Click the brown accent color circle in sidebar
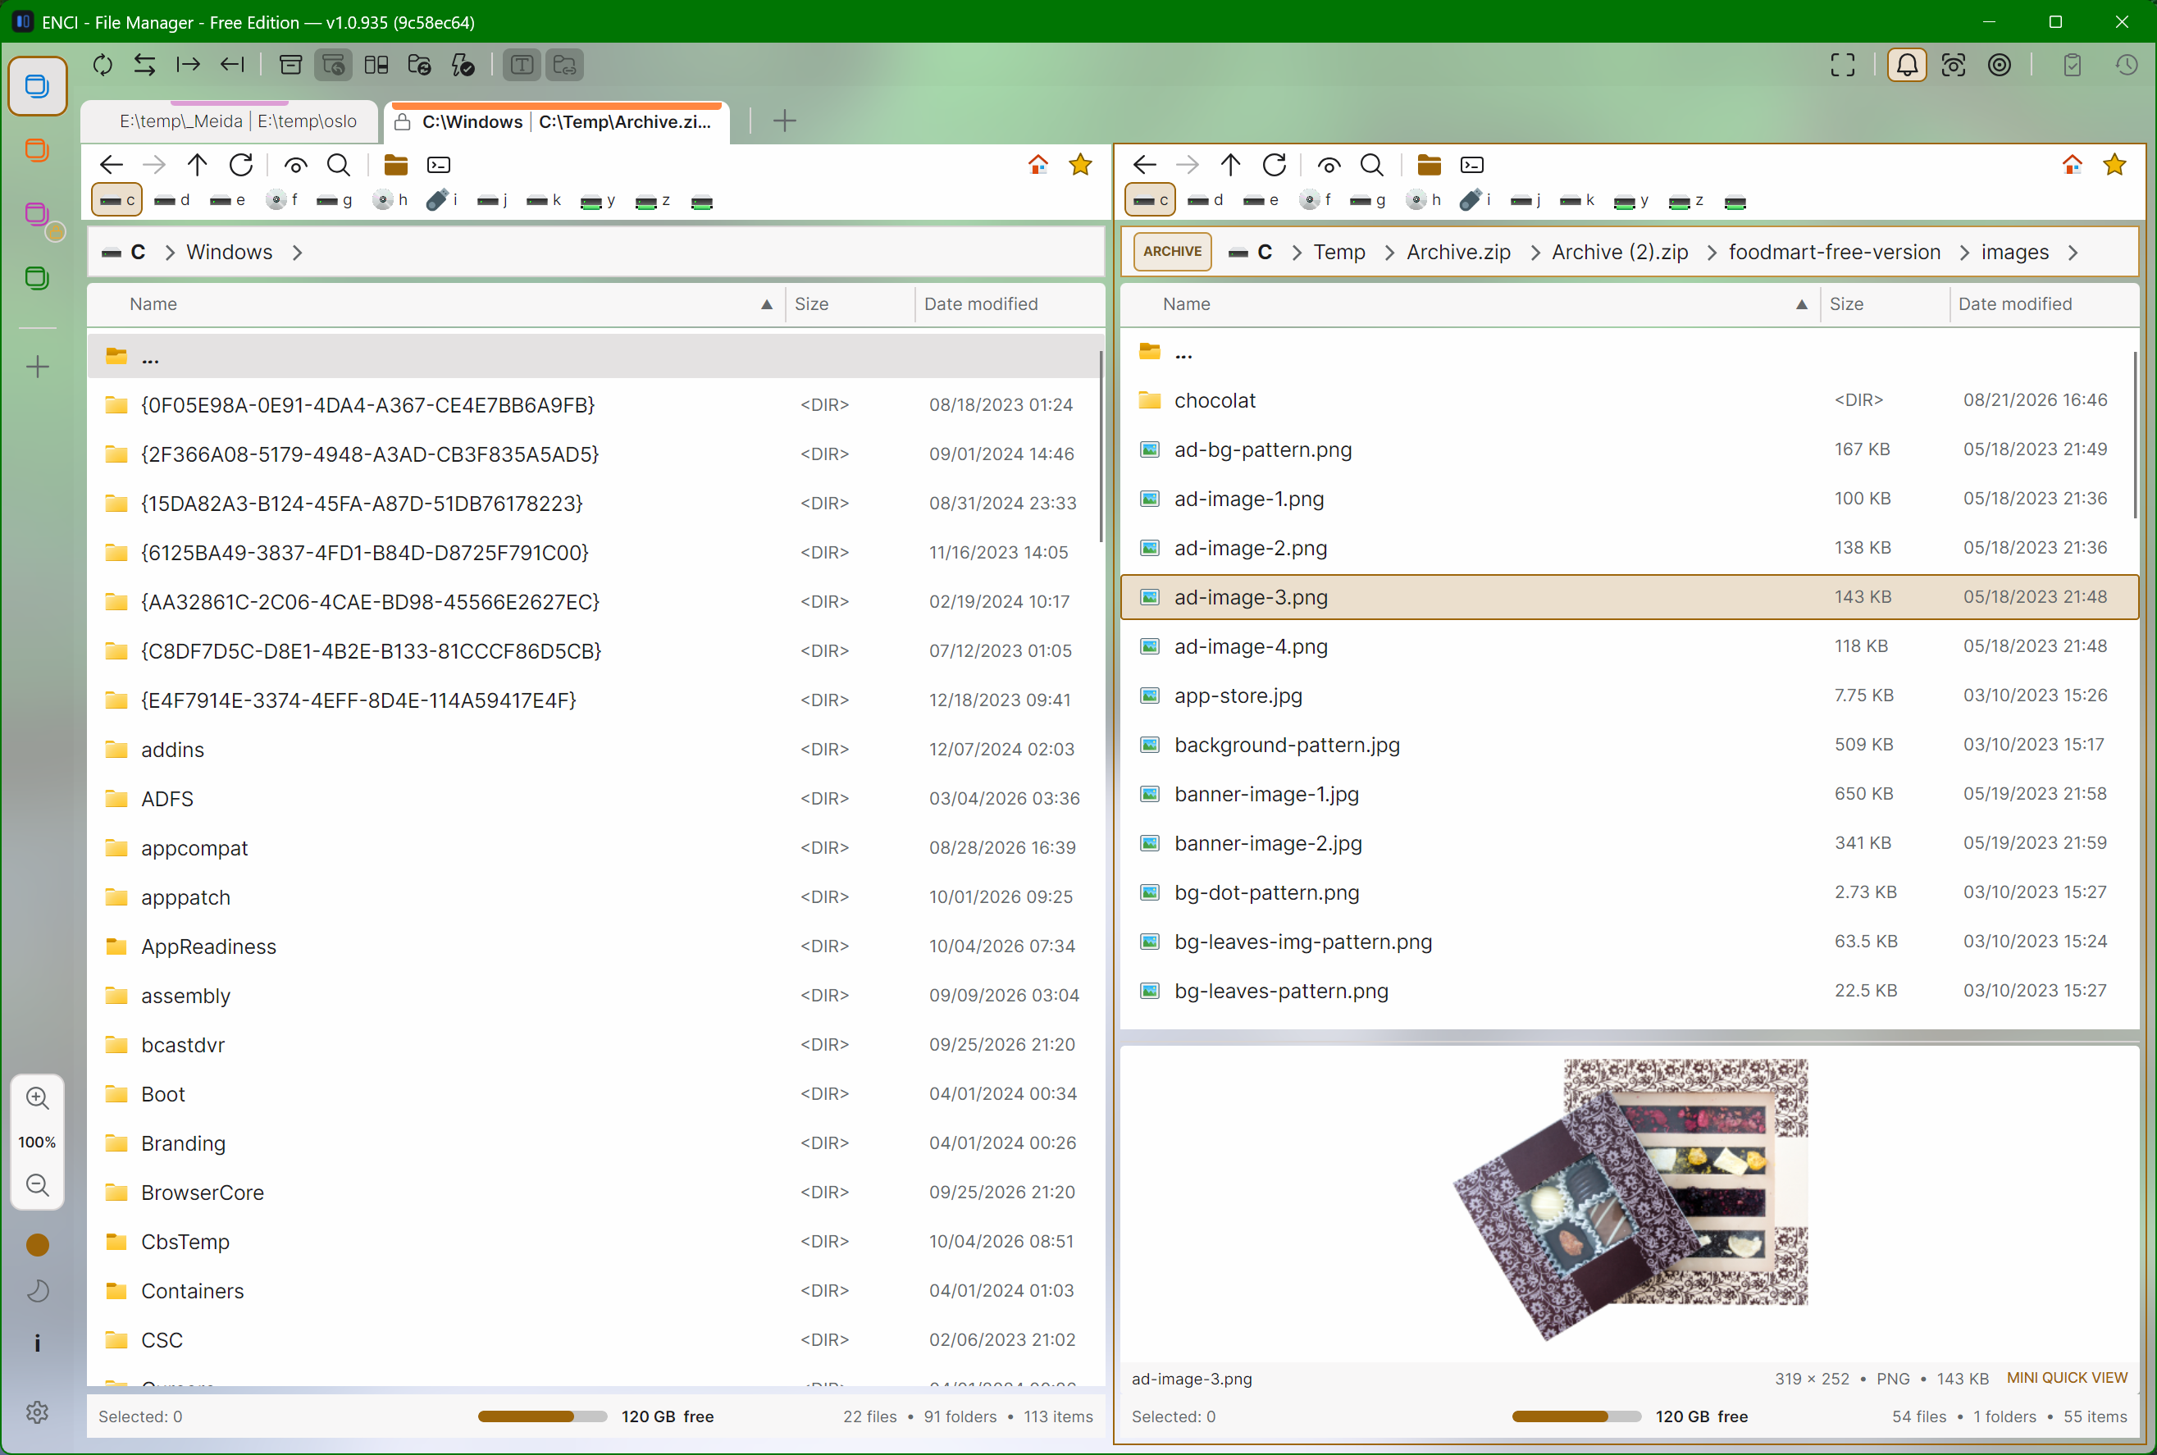This screenshot has width=2157, height=1455. click(37, 1245)
